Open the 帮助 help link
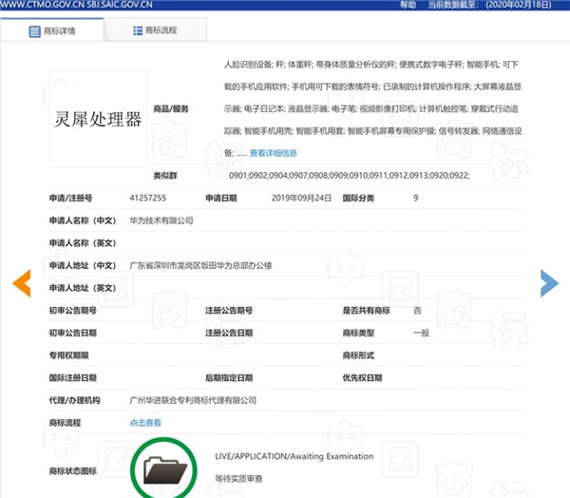The width and height of the screenshot is (570, 498). (x=408, y=5)
